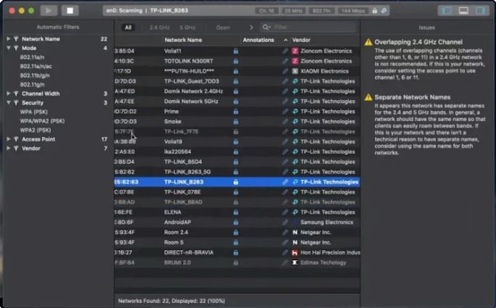Open the Overlapping 2.4 GHz Channel issue
The width and height of the screenshot is (496, 308).
(419, 42)
